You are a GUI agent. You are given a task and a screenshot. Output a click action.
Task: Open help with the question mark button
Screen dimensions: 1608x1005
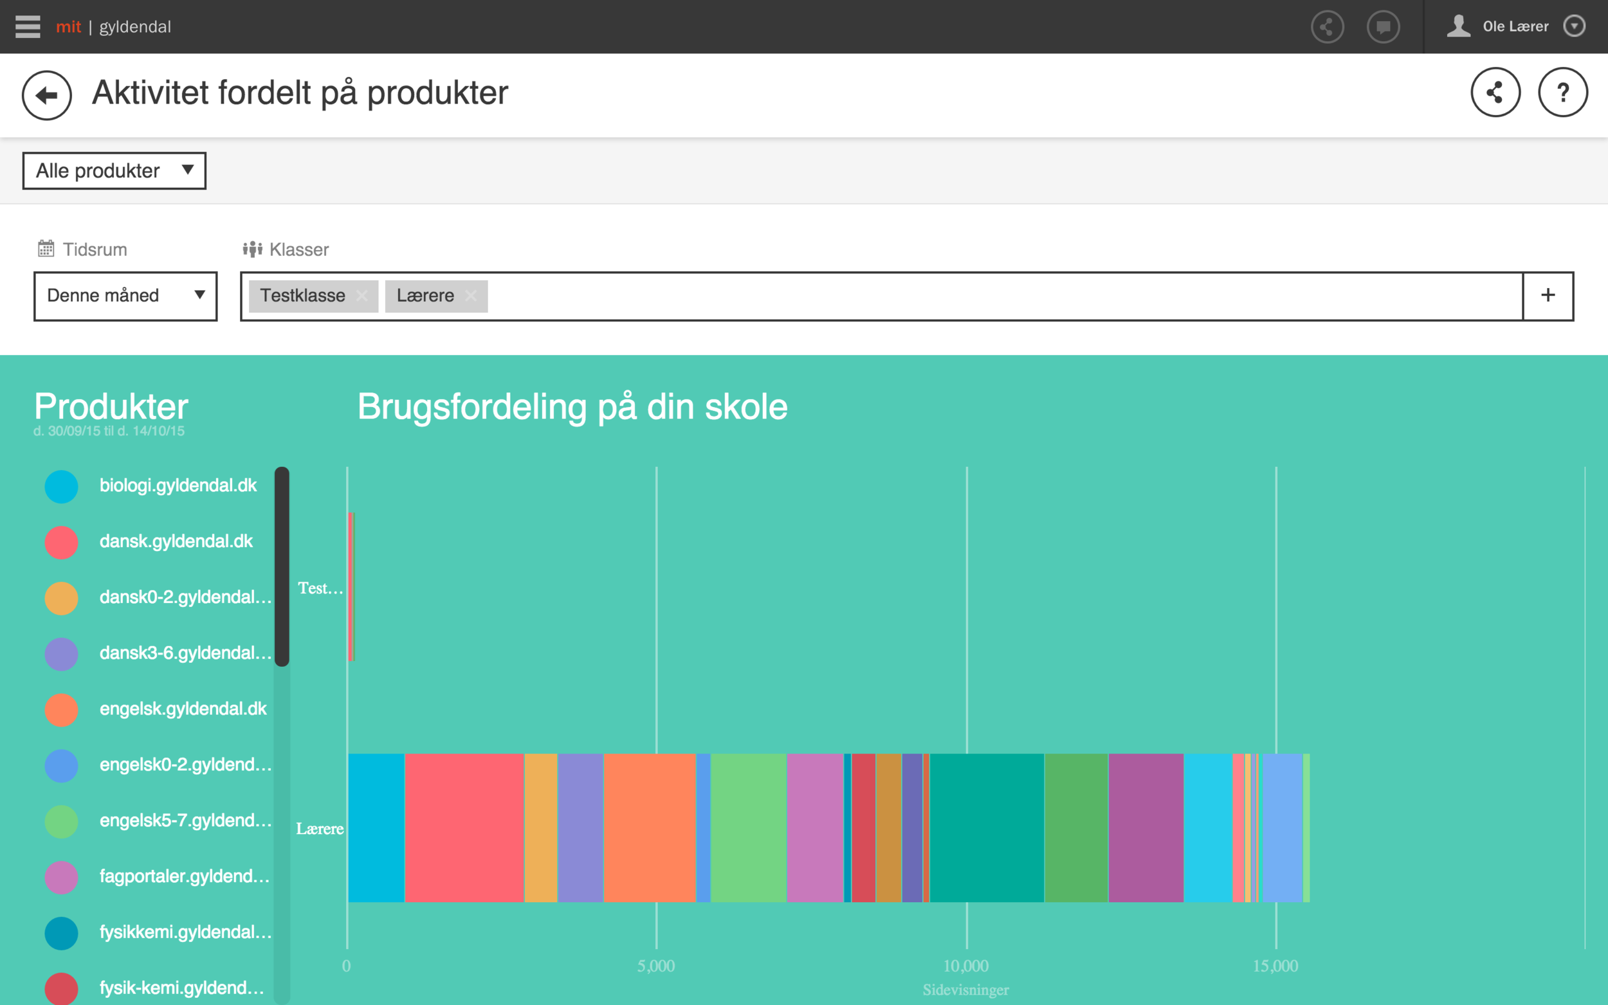coord(1562,93)
